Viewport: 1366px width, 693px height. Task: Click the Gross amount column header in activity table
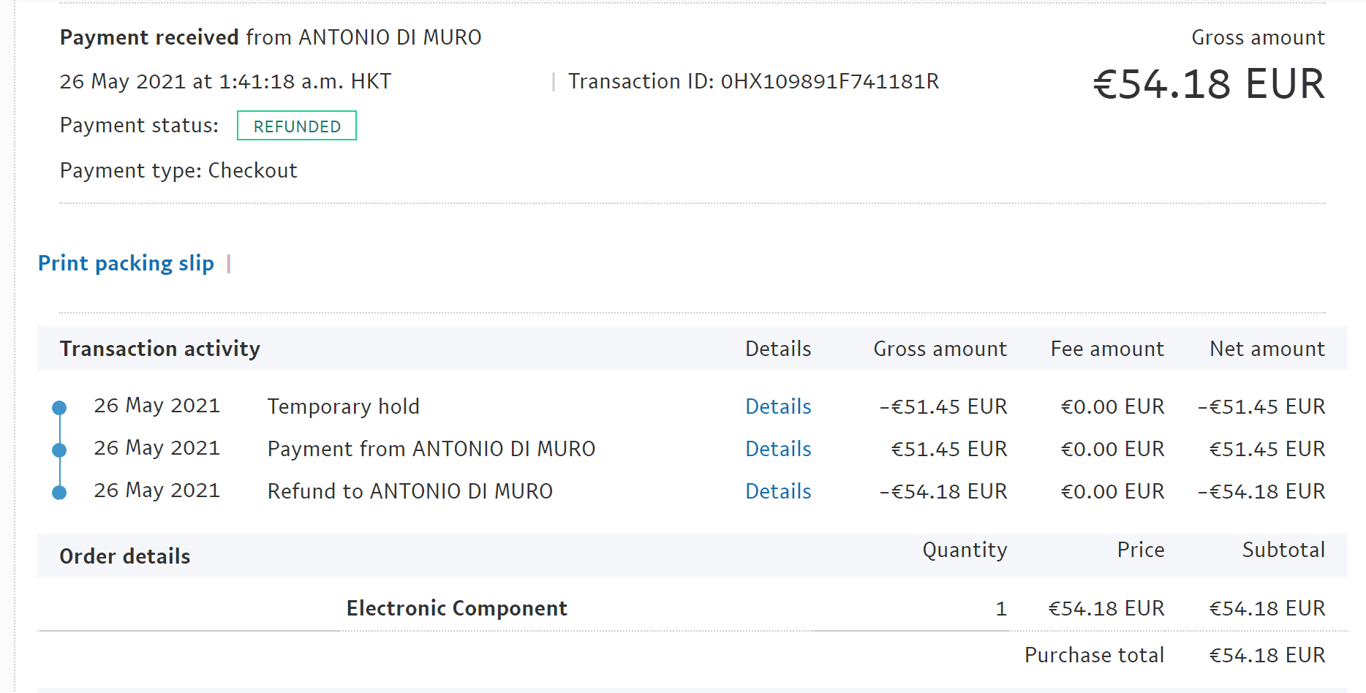[940, 349]
